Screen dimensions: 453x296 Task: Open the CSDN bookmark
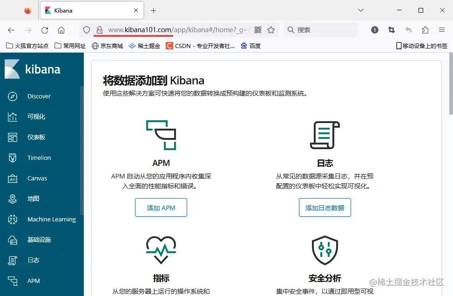200,46
